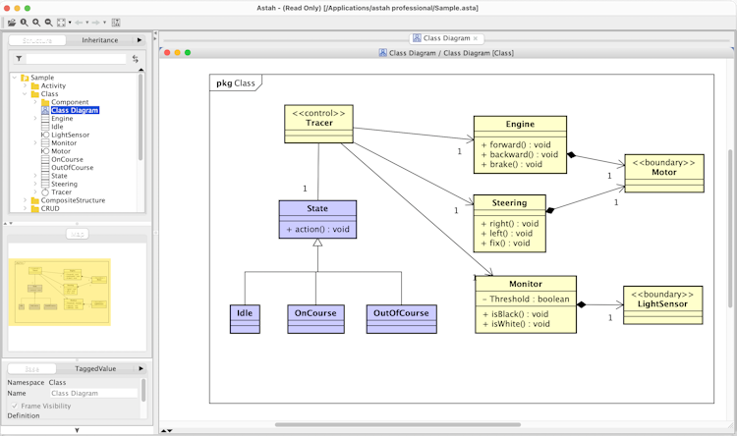Screen dimensions: 737x436
Task: Switch to the Structure tab
Action: point(37,40)
